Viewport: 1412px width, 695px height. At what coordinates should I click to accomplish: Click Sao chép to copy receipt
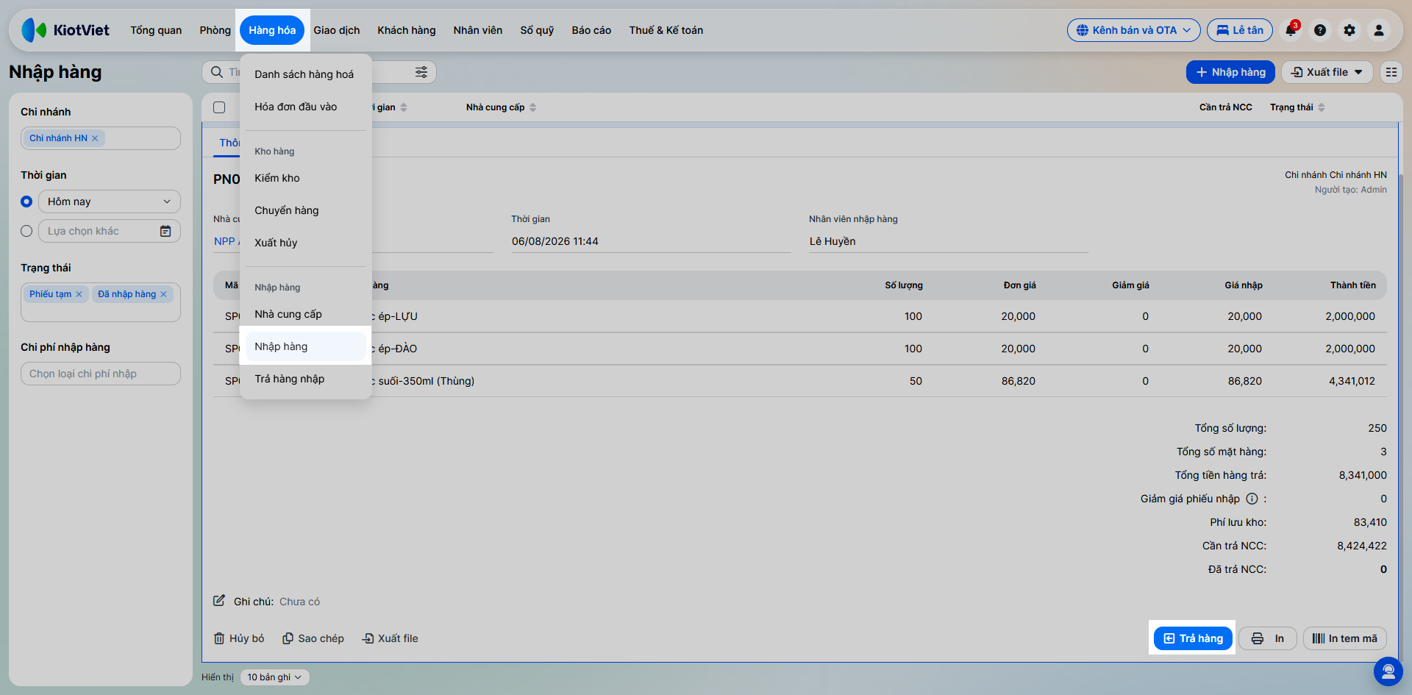[x=313, y=638]
